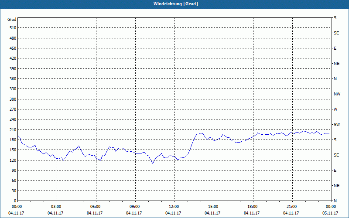The height and width of the screenshot is (218, 349).
Task: Click the 480 y-axis value
Action: (13, 38)
